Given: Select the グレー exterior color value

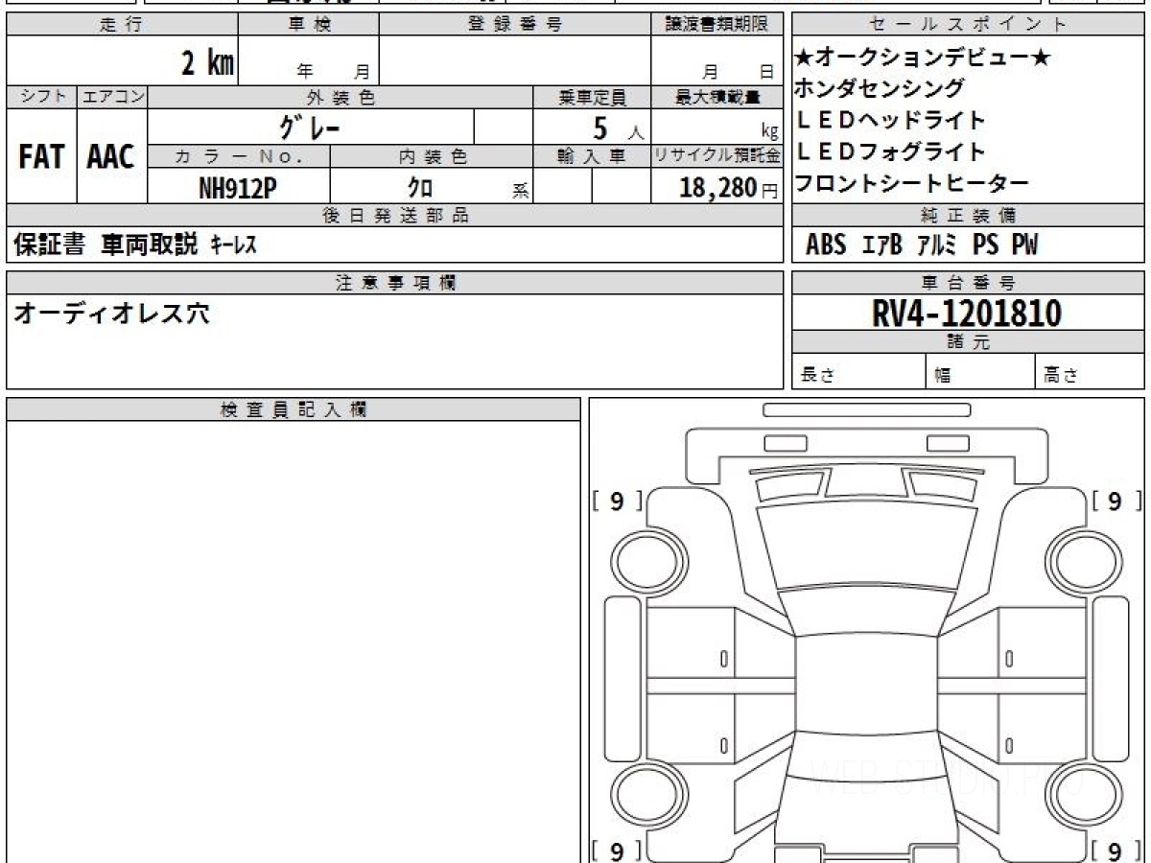Looking at the screenshot, I should (309, 127).
